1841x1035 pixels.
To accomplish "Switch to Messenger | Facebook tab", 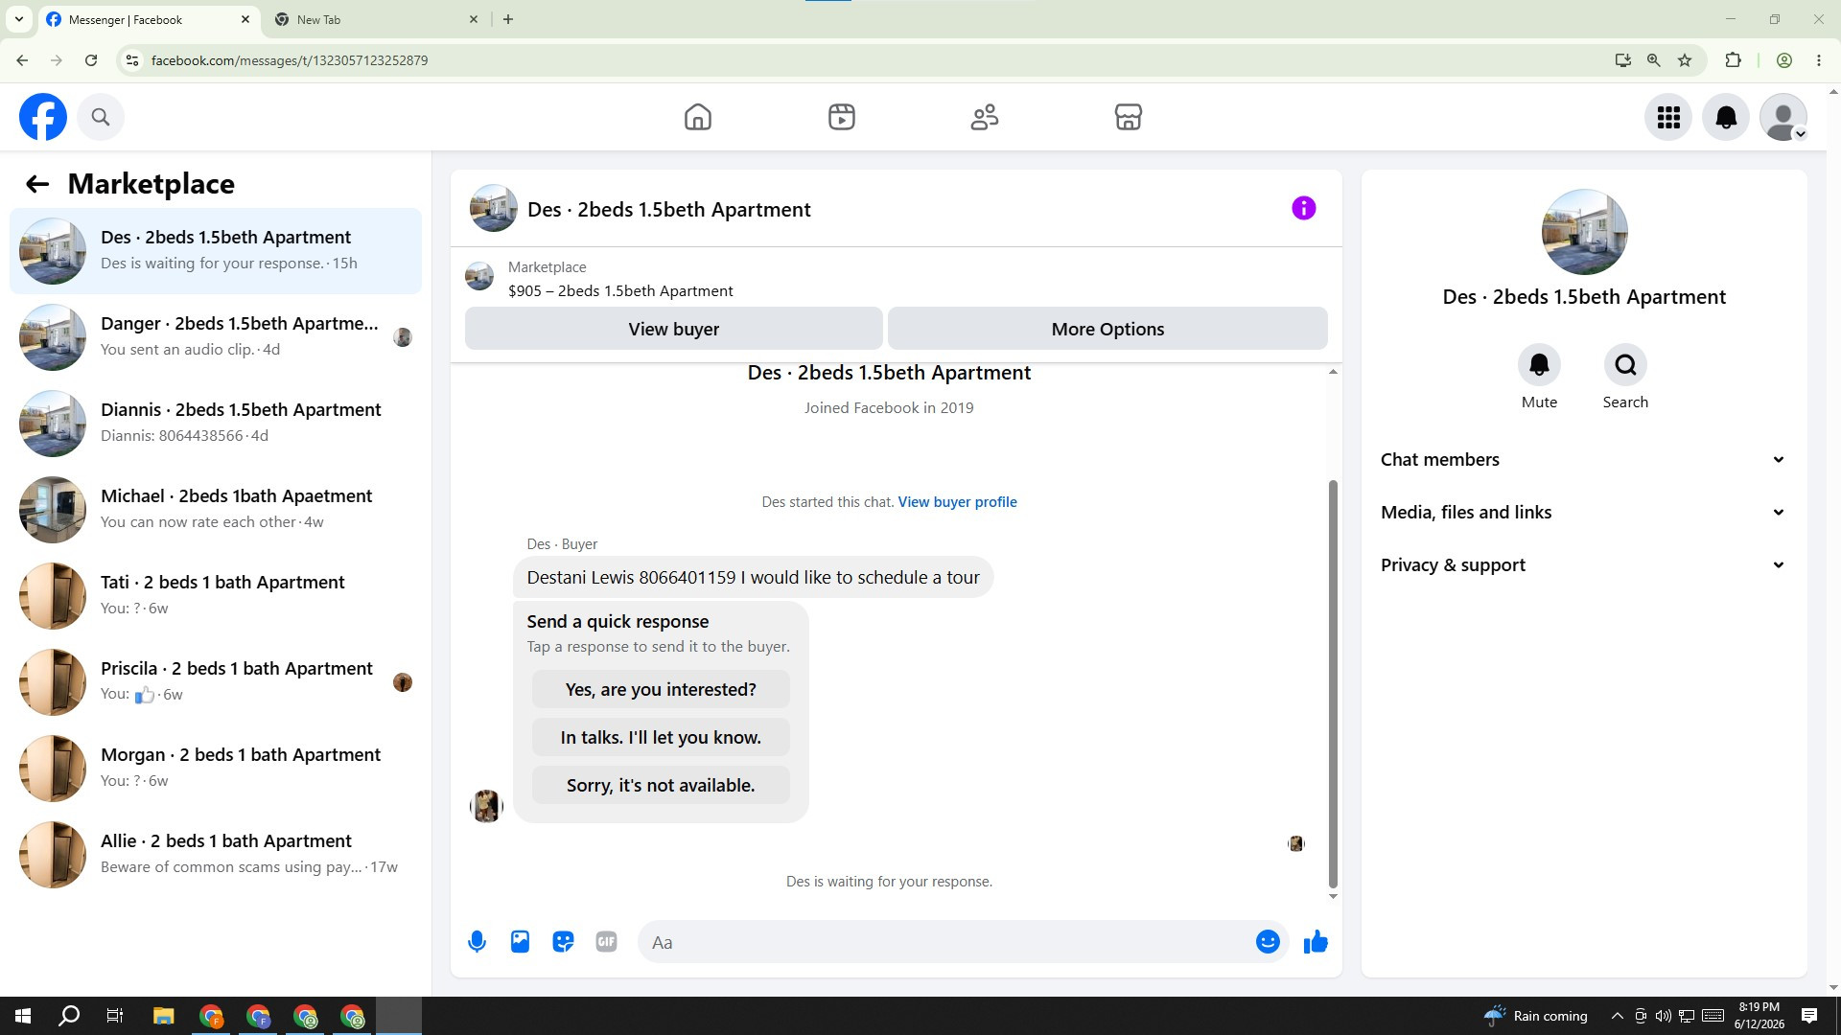I will tap(149, 19).
